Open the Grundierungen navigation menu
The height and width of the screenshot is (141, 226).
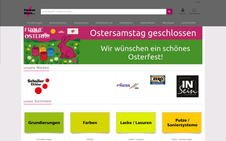coord(34,23)
